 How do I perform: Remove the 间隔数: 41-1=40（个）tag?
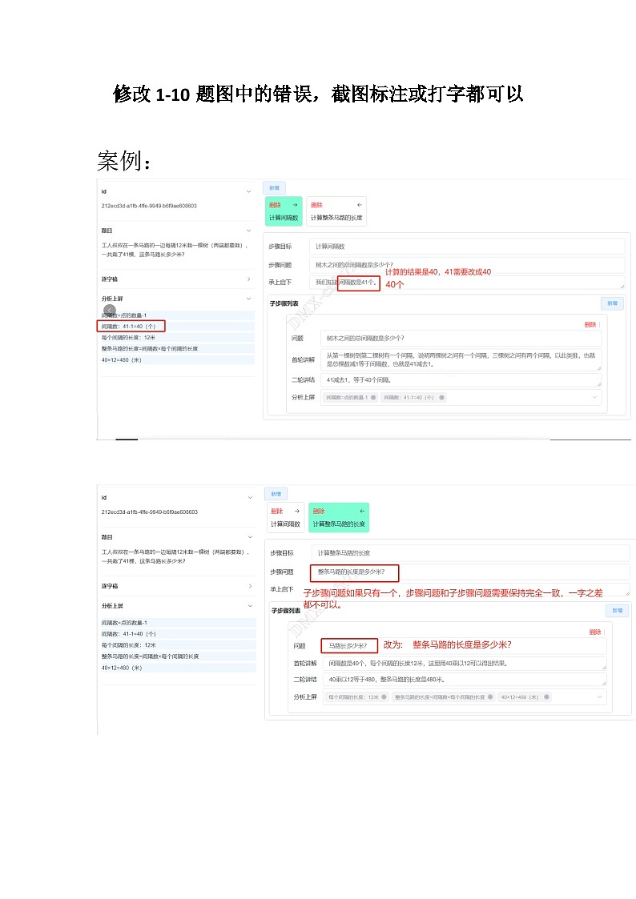point(441,397)
